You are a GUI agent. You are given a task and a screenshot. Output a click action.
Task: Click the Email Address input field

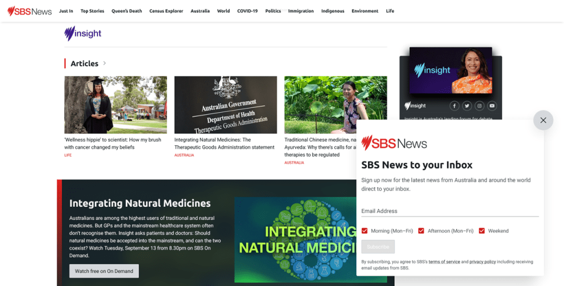pyautogui.click(x=449, y=211)
